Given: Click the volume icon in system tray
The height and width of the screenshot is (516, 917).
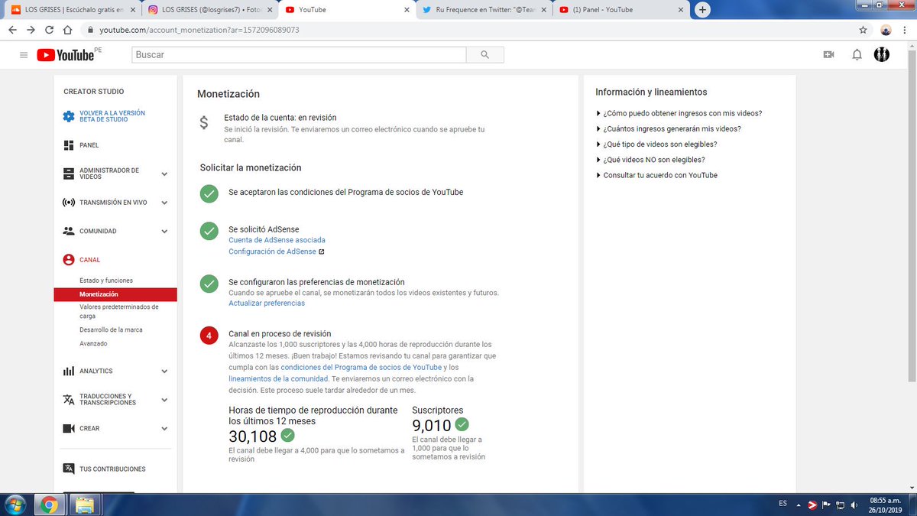Looking at the screenshot, I should click(855, 505).
